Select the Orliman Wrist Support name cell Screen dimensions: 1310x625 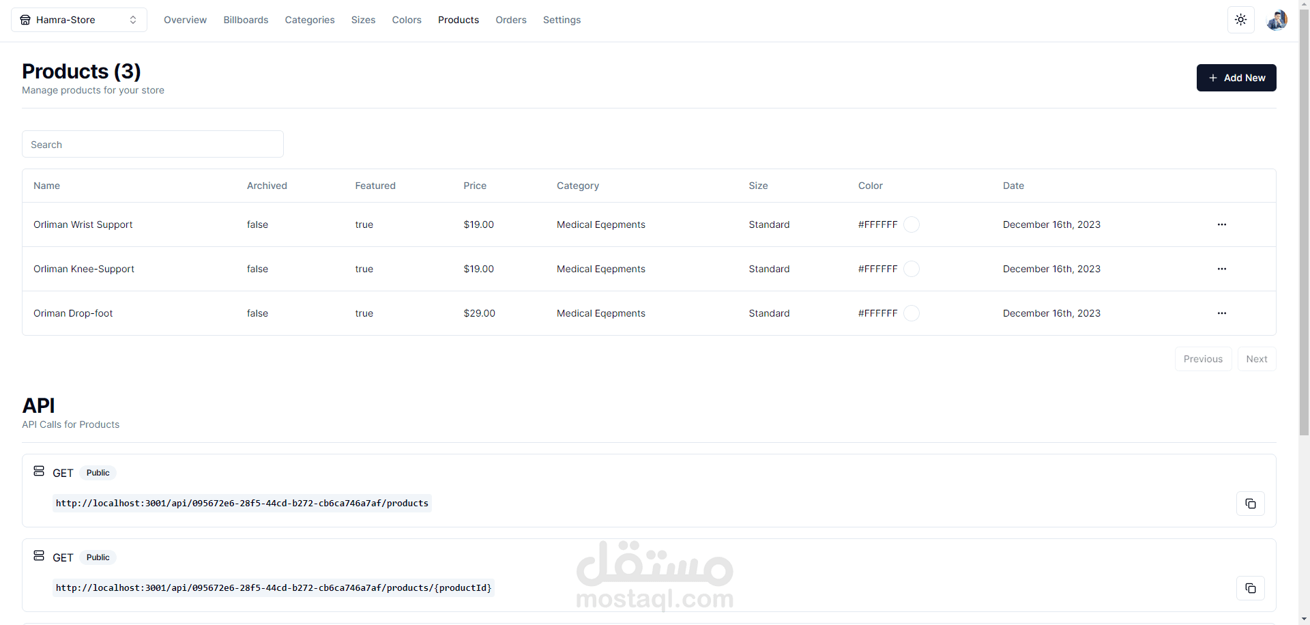pos(83,224)
